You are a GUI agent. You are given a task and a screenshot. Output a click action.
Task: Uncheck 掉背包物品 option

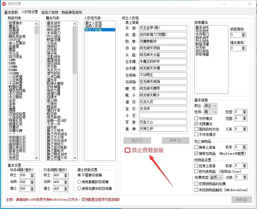click(196, 154)
